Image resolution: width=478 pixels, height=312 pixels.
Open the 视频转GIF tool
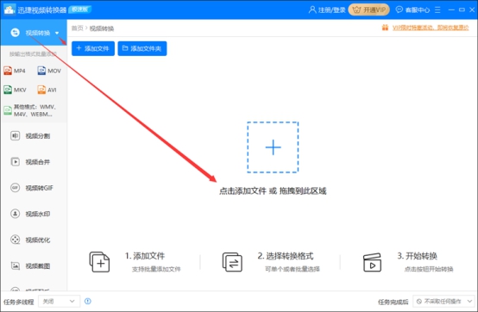[x=34, y=188]
